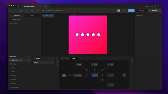
Task: Select the rating input name
Action: 36,62
